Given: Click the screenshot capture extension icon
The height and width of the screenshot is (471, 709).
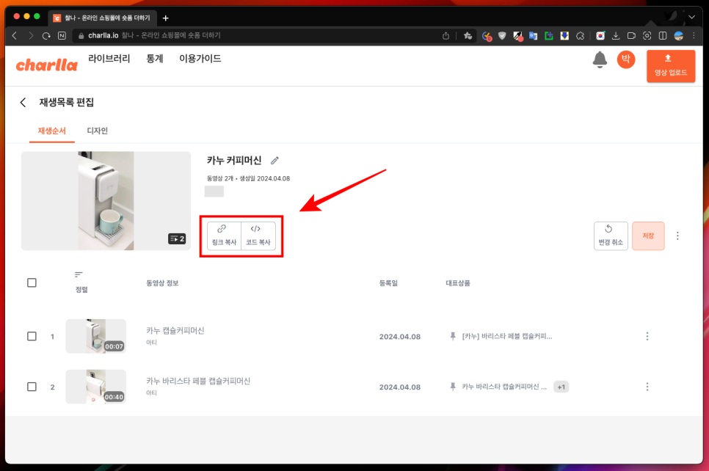Looking at the screenshot, I should click(x=647, y=36).
